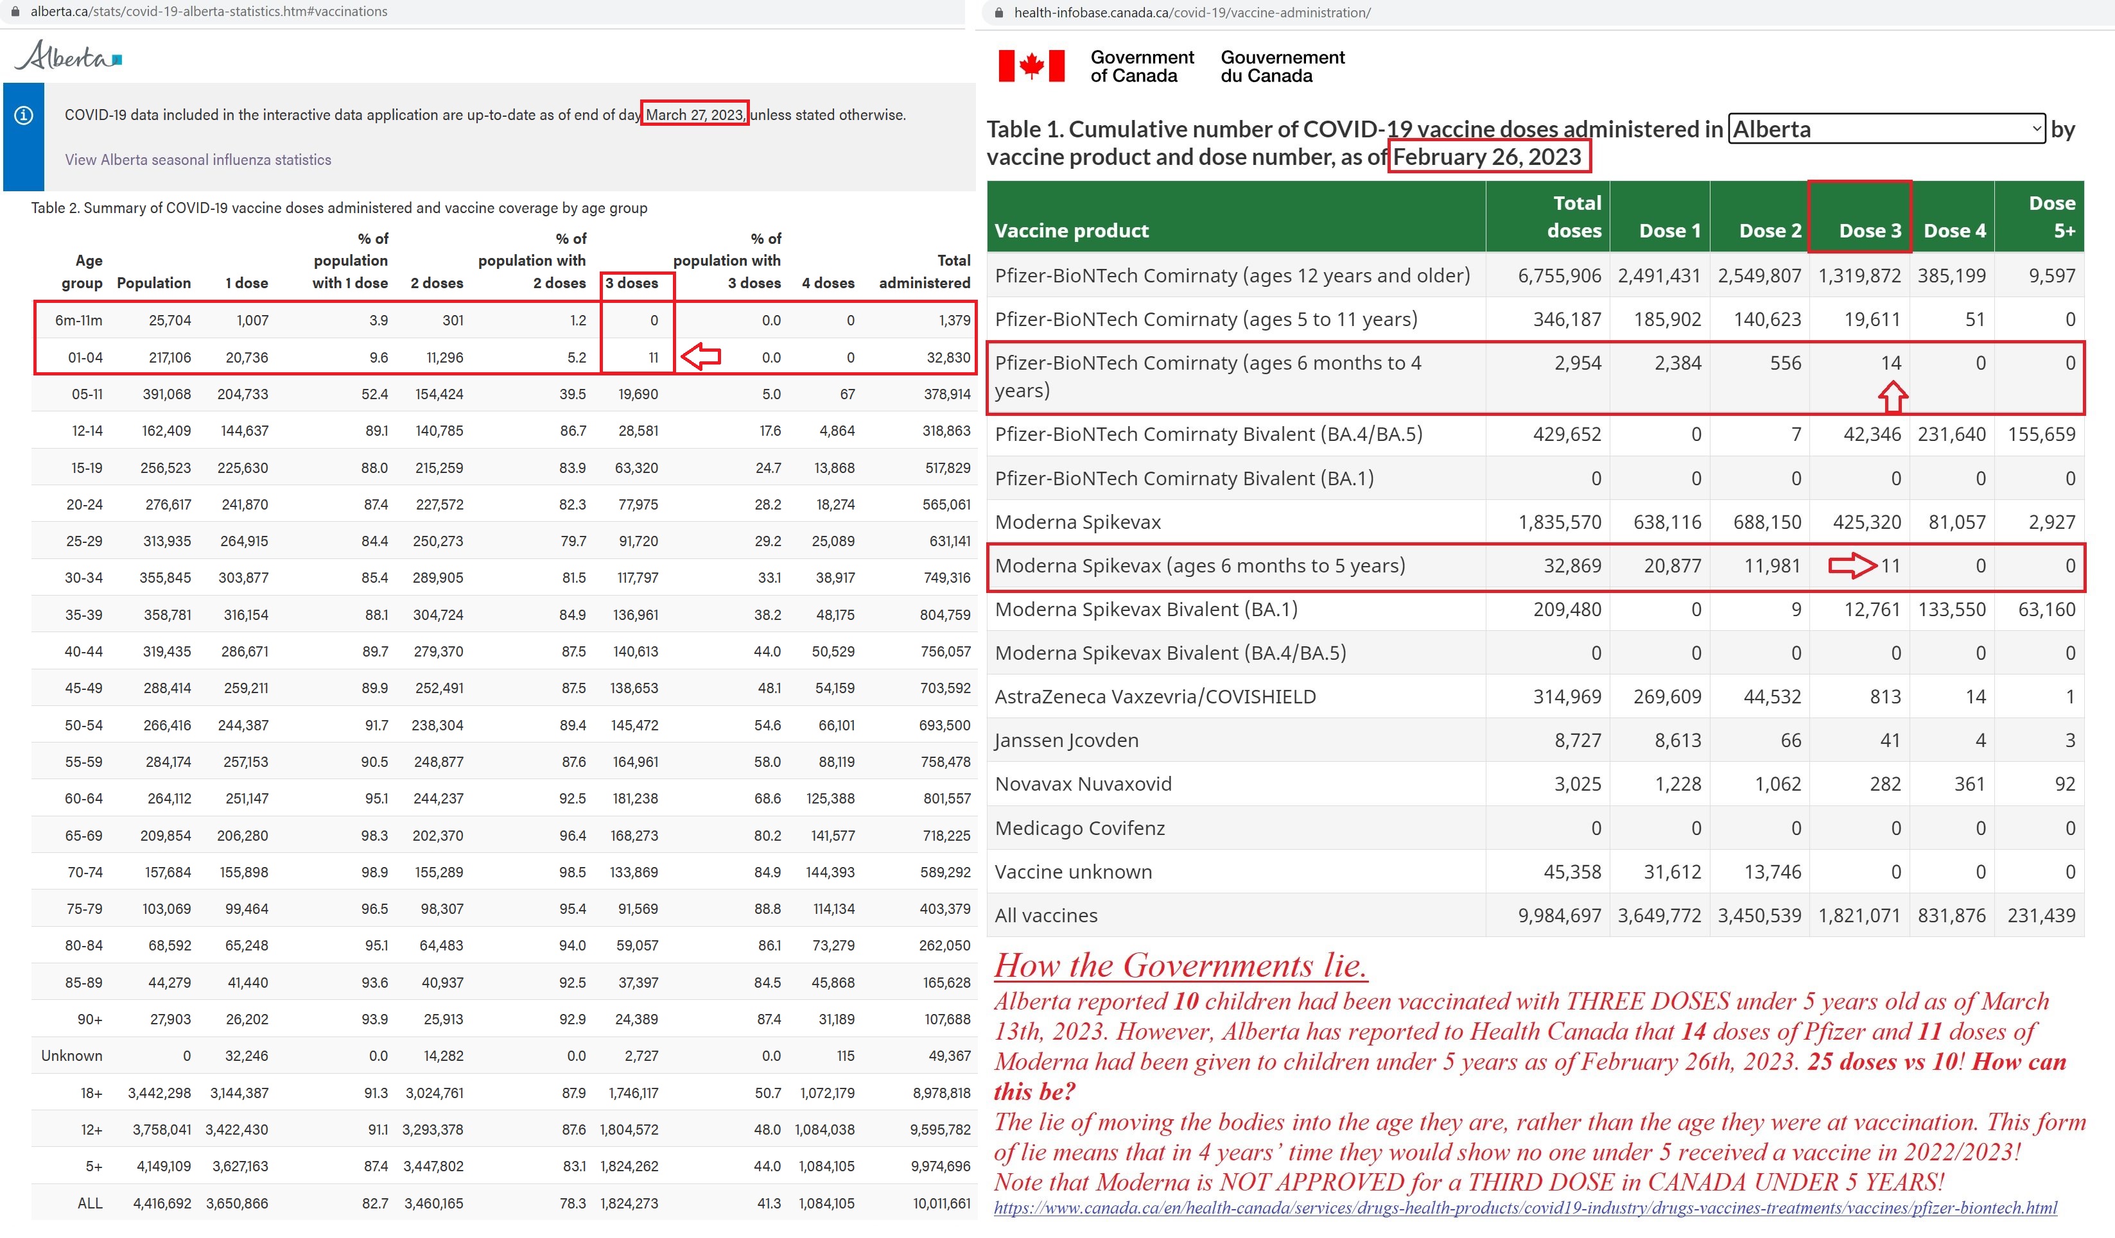Click total administered '517,829' in 15-19 row
The height and width of the screenshot is (1238, 2115).
click(x=948, y=468)
